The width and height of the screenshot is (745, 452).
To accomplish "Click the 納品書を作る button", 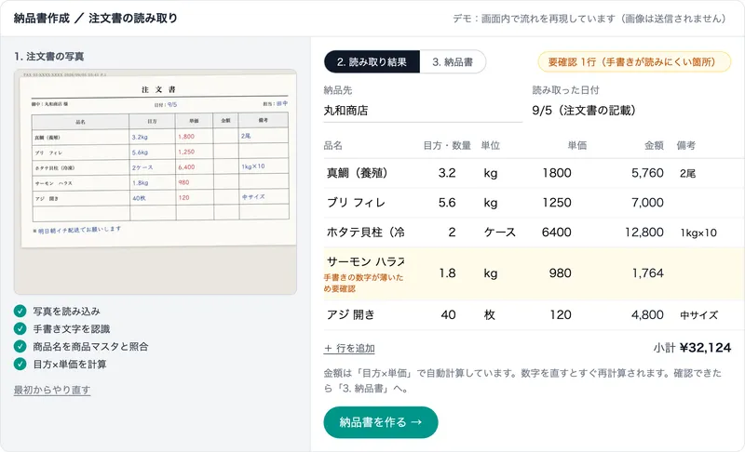I will click(x=381, y=422).
